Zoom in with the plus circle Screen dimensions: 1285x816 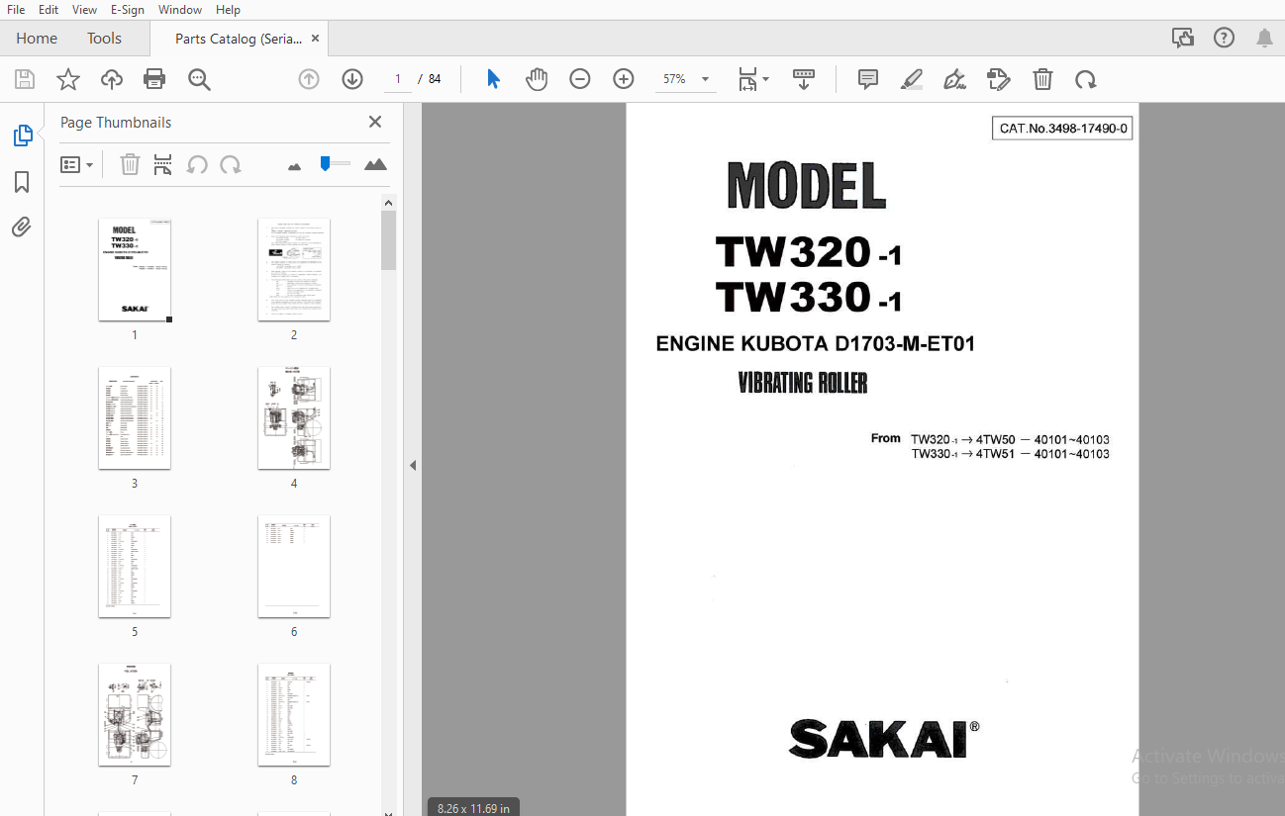624,79
